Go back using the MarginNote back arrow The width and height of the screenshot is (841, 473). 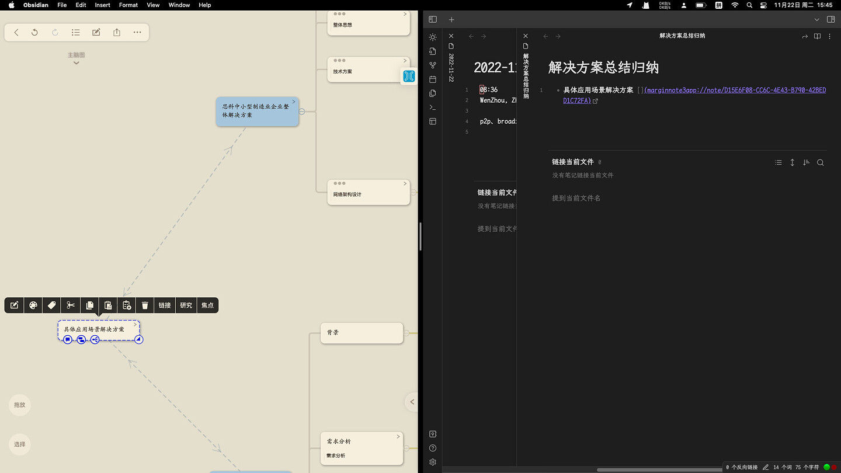[16, 33]
